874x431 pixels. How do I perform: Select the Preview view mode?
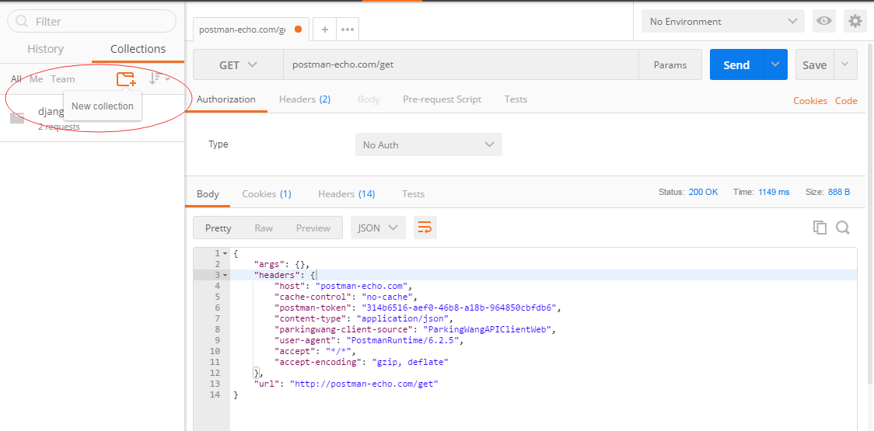[313, 228]
